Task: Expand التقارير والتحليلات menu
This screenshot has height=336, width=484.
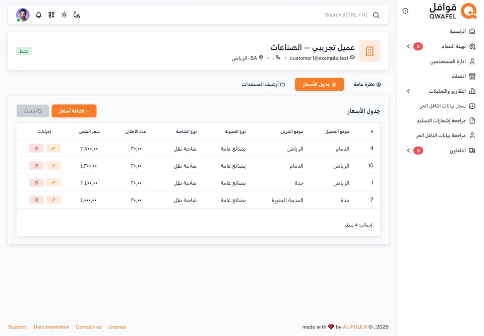Action: [441, 91]
